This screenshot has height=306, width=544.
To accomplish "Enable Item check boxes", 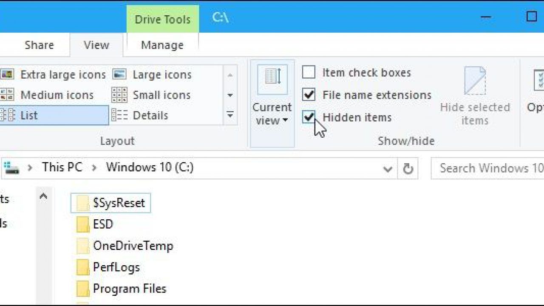I will [x=309, y=73].
